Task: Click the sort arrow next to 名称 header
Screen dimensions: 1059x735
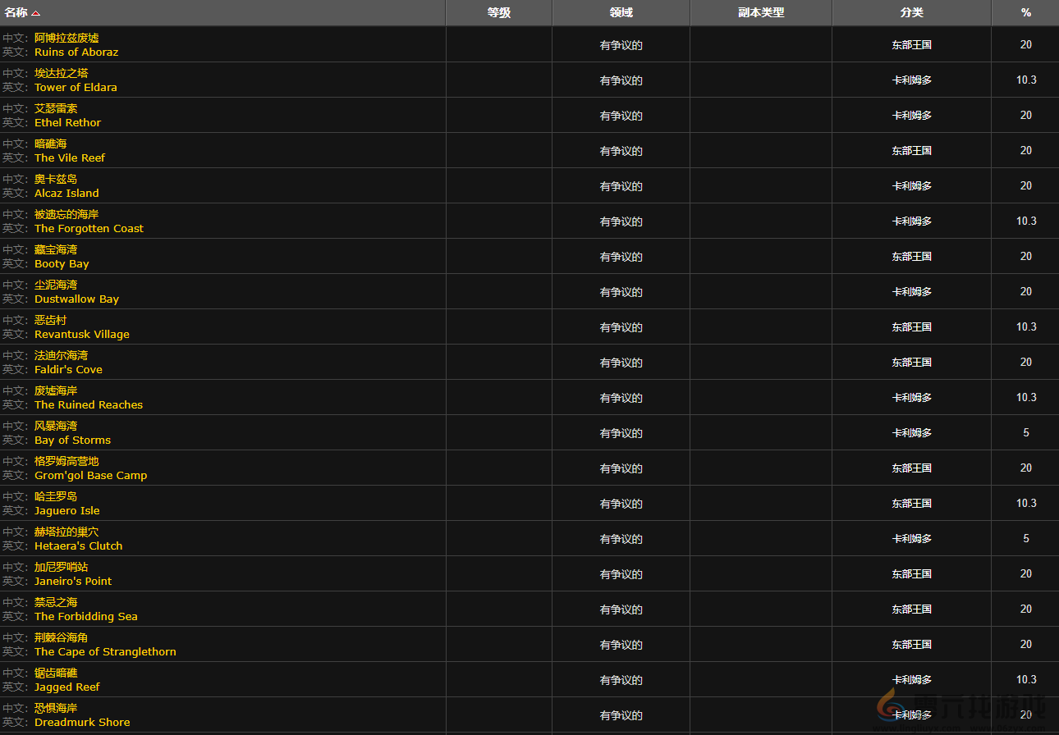Action: coord(36,13)
